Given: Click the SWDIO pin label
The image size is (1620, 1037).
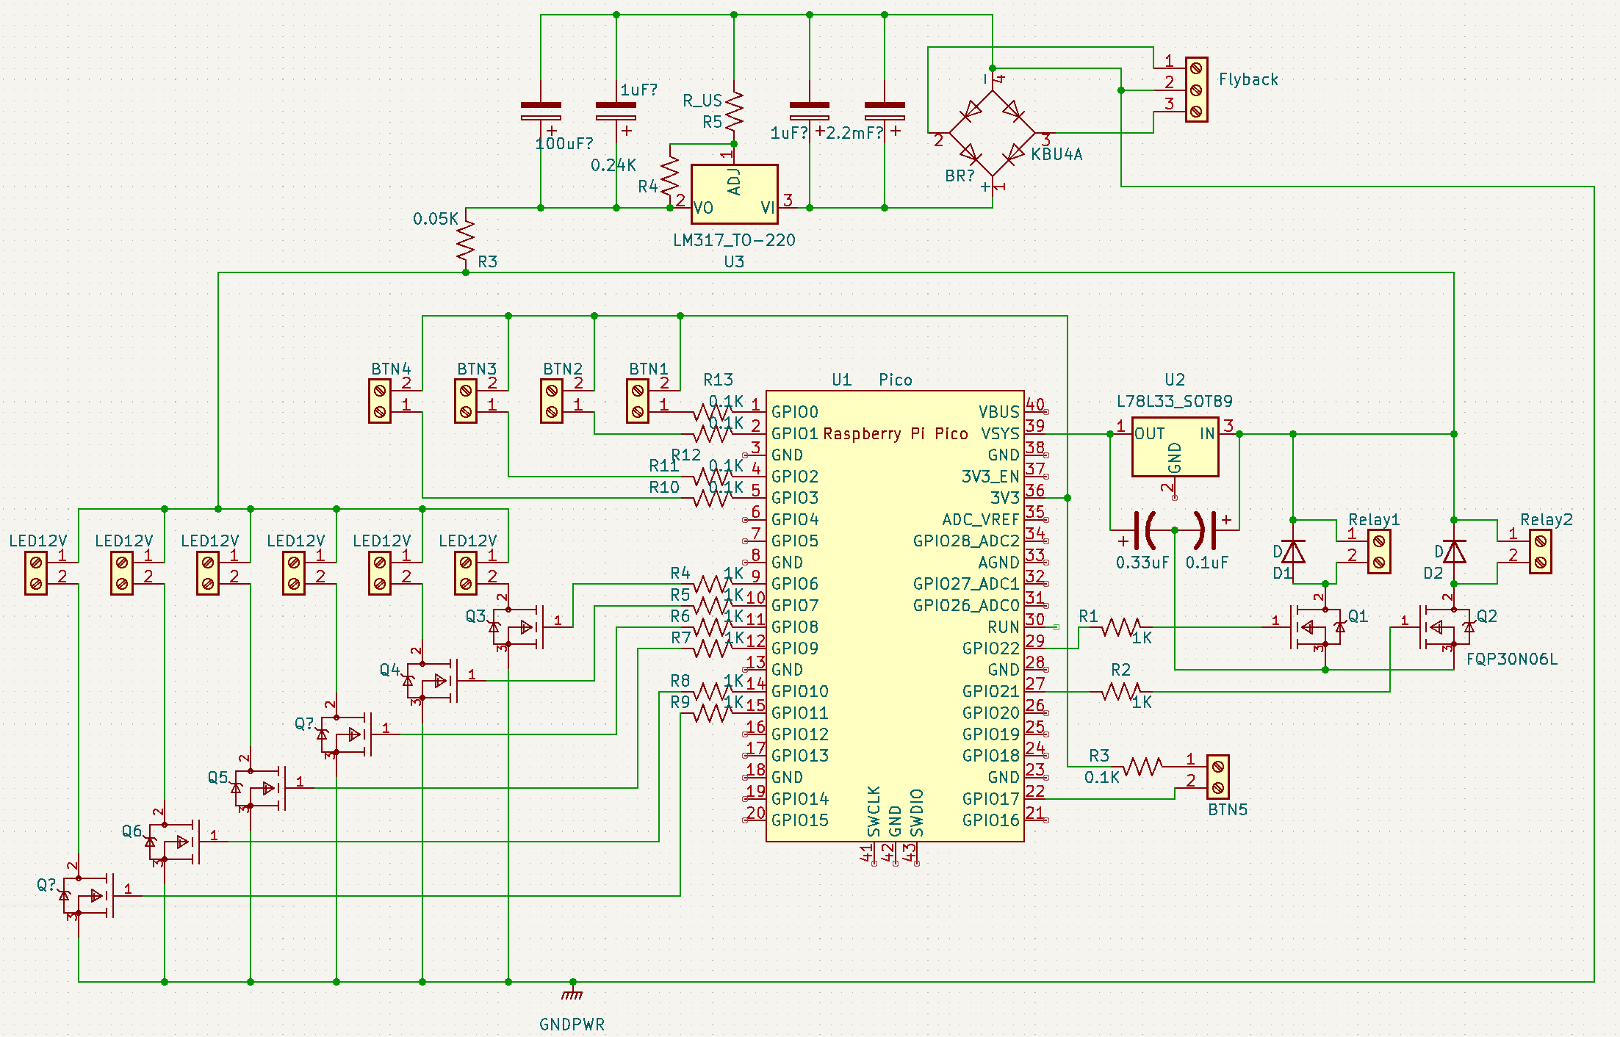Looking at the screenshot, I should coord(916,812).
